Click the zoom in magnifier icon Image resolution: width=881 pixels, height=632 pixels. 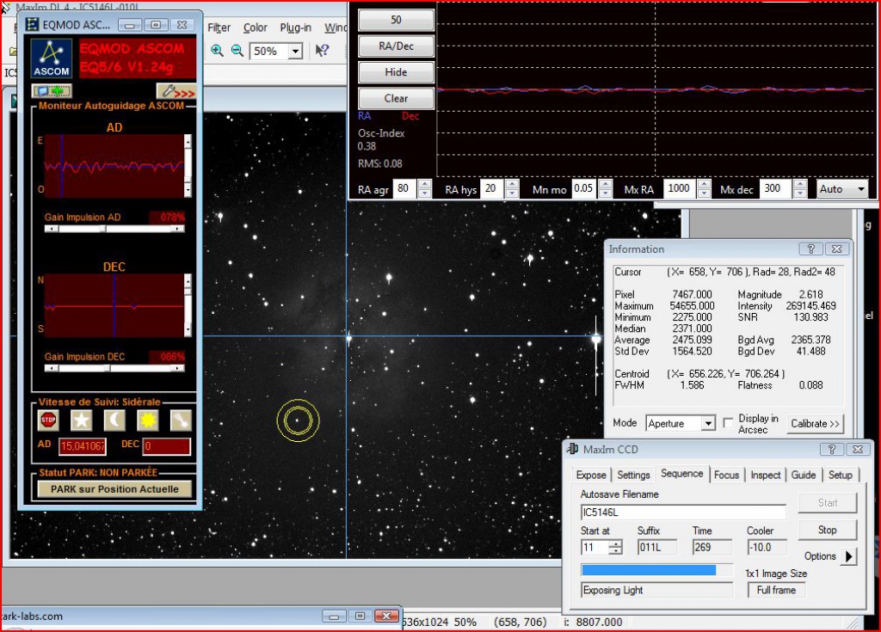pos(217,52)
